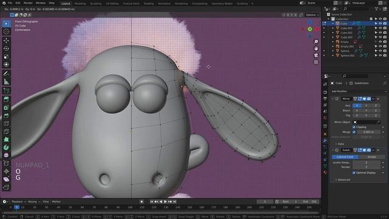Select the Loop Cut tool

click(6, 123)
